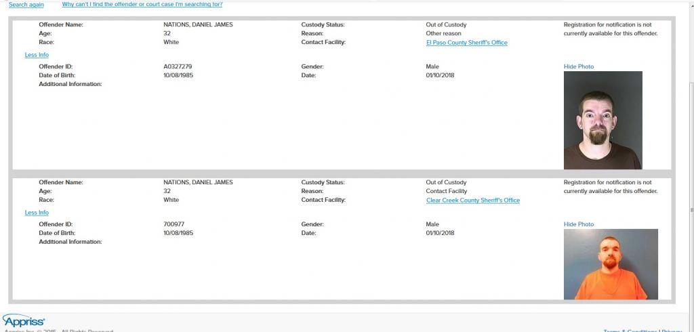Click the first record's registration notification notice
Image resolution: width=694 pixels, height=332 pixels.
tap(610, 29)
